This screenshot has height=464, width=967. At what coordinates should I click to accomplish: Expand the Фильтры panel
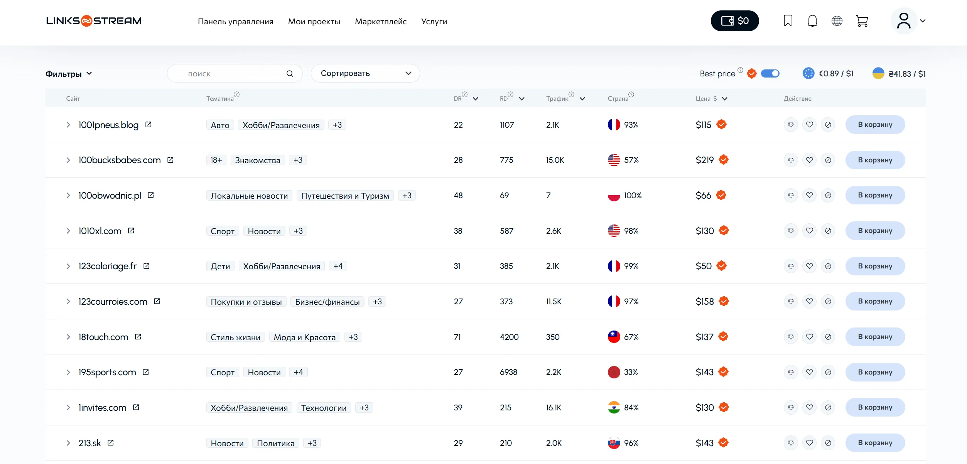coord(69,74)
